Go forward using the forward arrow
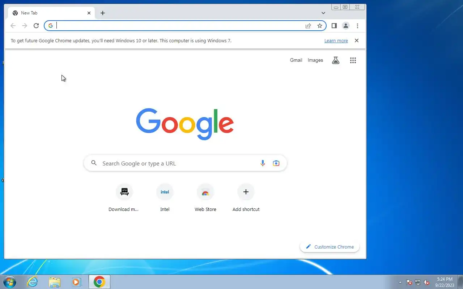 click(x=25, y=26)
